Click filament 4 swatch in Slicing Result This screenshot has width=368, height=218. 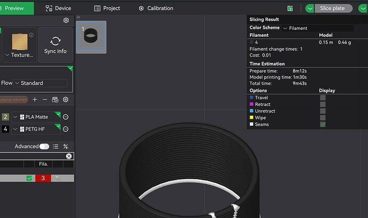(x=251, y=42)
